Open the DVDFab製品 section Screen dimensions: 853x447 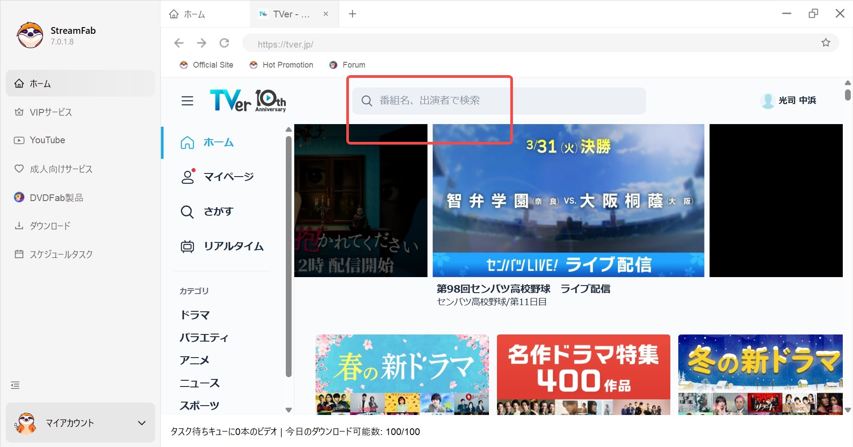tap(56, 197)
